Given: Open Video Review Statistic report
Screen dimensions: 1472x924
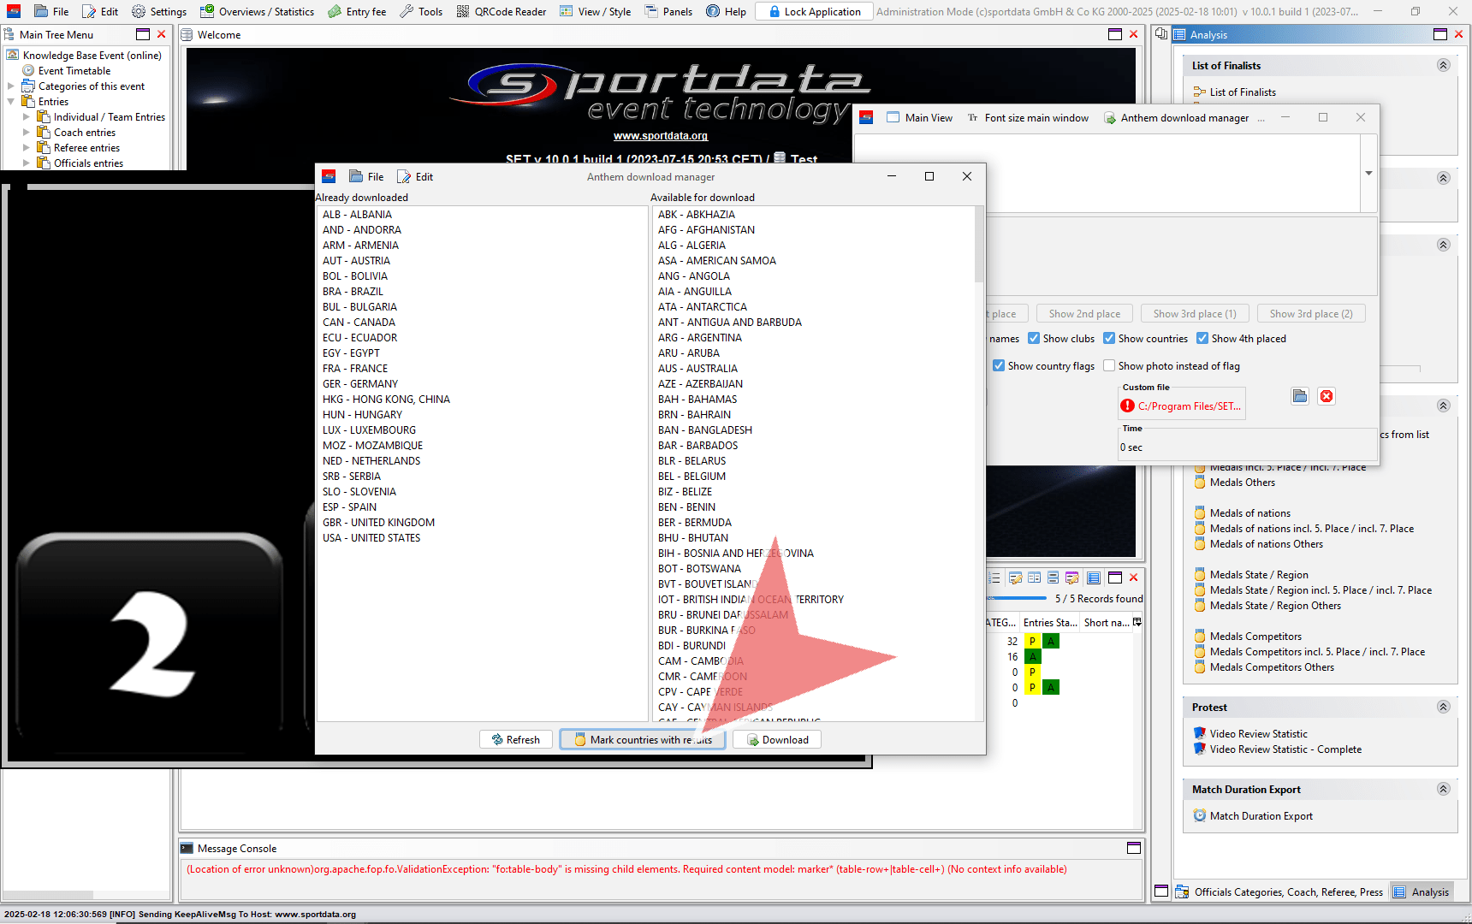Looking at the screenshot, I should tap(1258, 734).
